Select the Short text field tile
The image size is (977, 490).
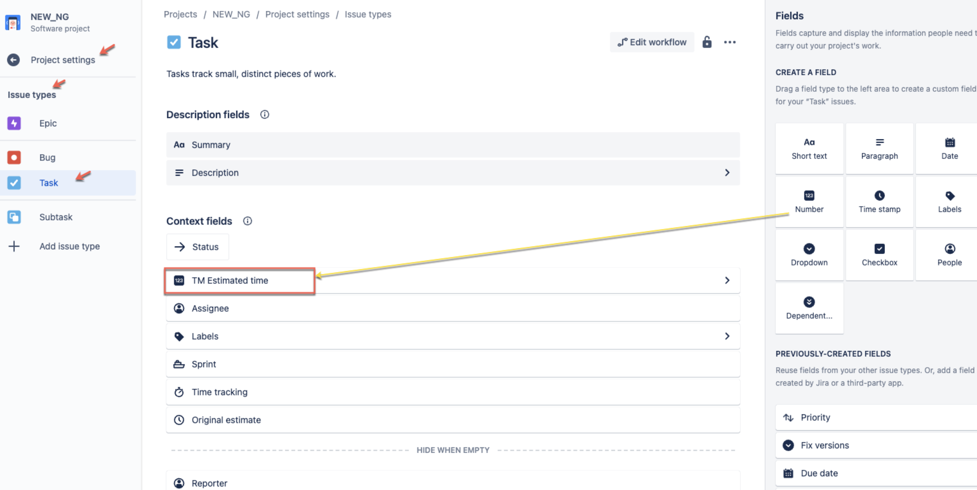click(809, 148)
